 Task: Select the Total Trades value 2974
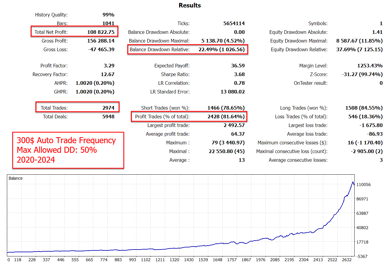click(x=108, y=108)
